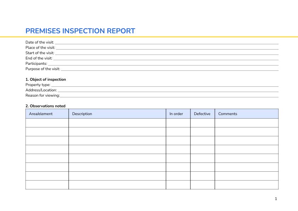Click the Place of the visit input line
Viewport: 298px width, 211px height.
coord(159,47)
